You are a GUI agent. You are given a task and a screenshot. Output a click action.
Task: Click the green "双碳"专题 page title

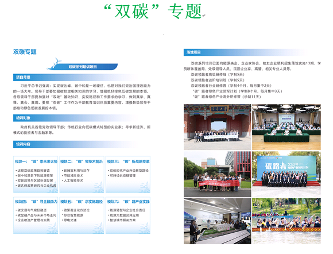coord(153,11)
